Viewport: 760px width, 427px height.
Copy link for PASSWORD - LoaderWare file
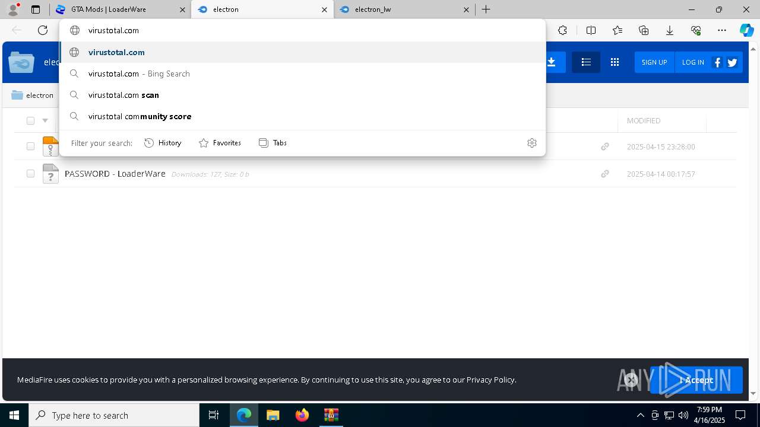(605, 174)
